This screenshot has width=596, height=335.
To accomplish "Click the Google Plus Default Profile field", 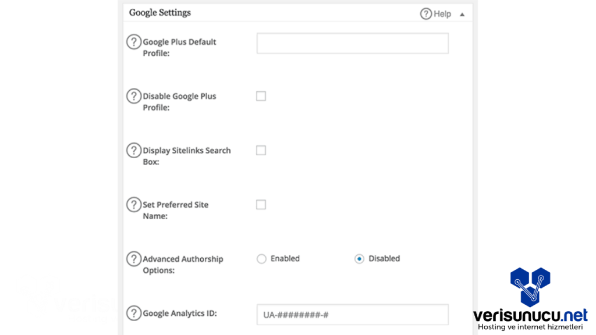I will pyautogui.click(x=352, y=44).
